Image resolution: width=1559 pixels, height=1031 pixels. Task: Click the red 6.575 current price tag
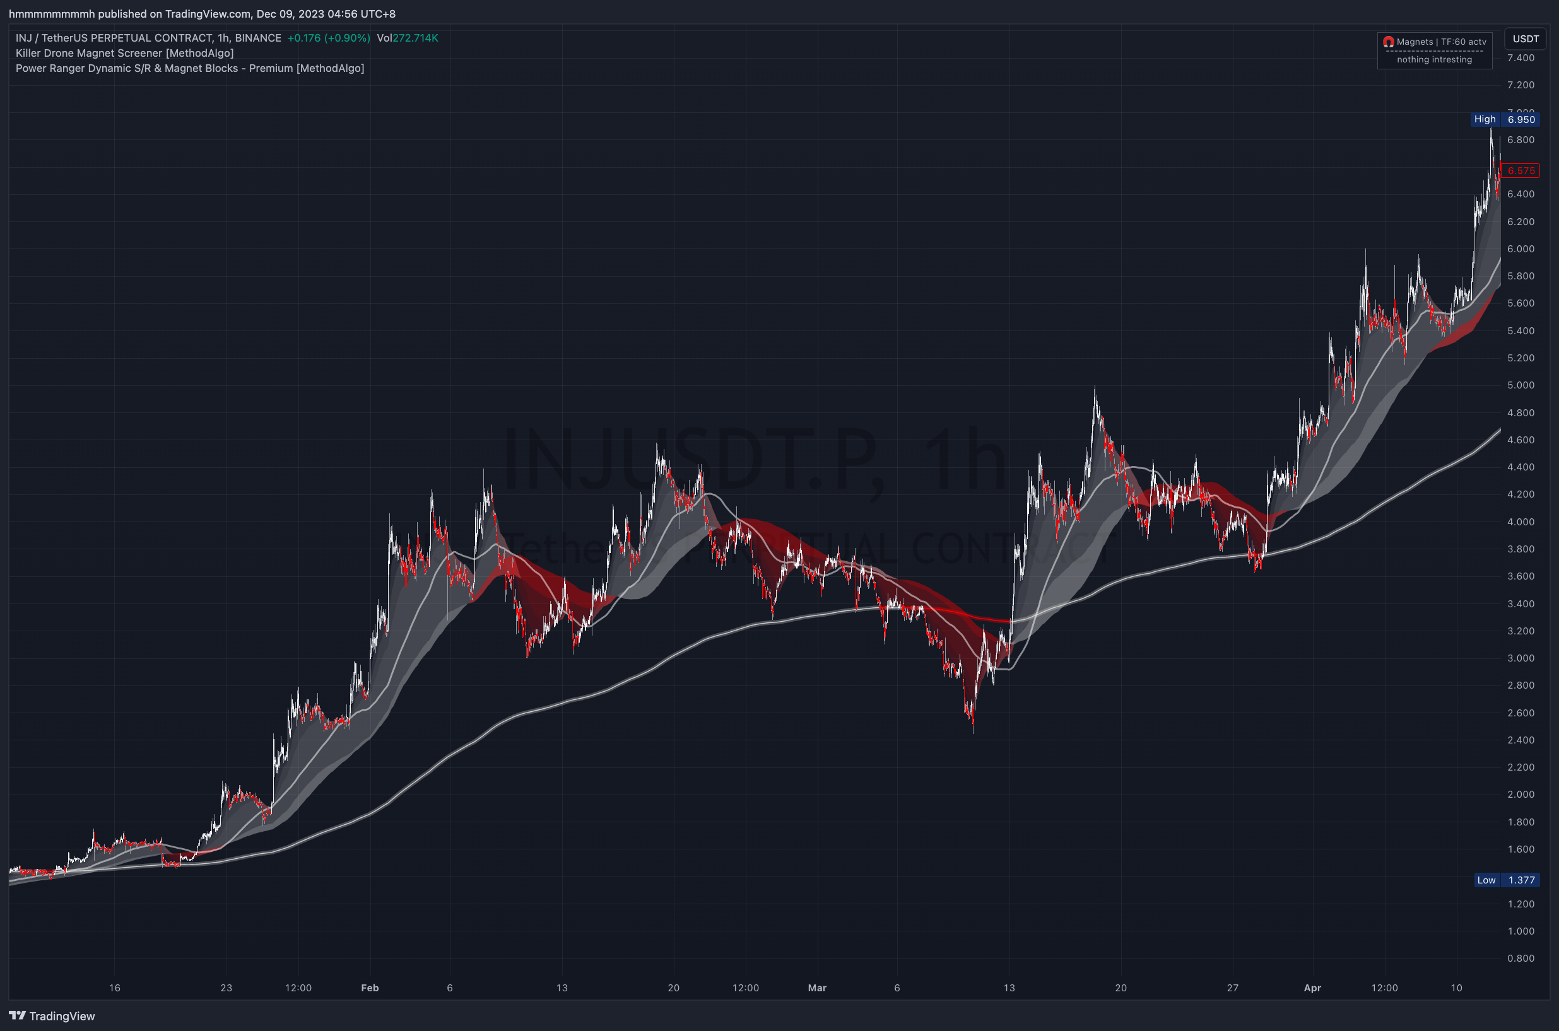pyautogui.click(x=1522, y=170)
